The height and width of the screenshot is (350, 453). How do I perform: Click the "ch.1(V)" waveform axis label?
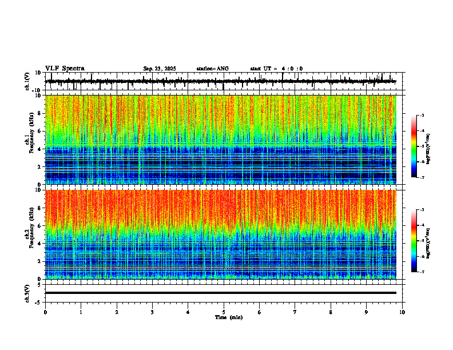pos(27,81)
